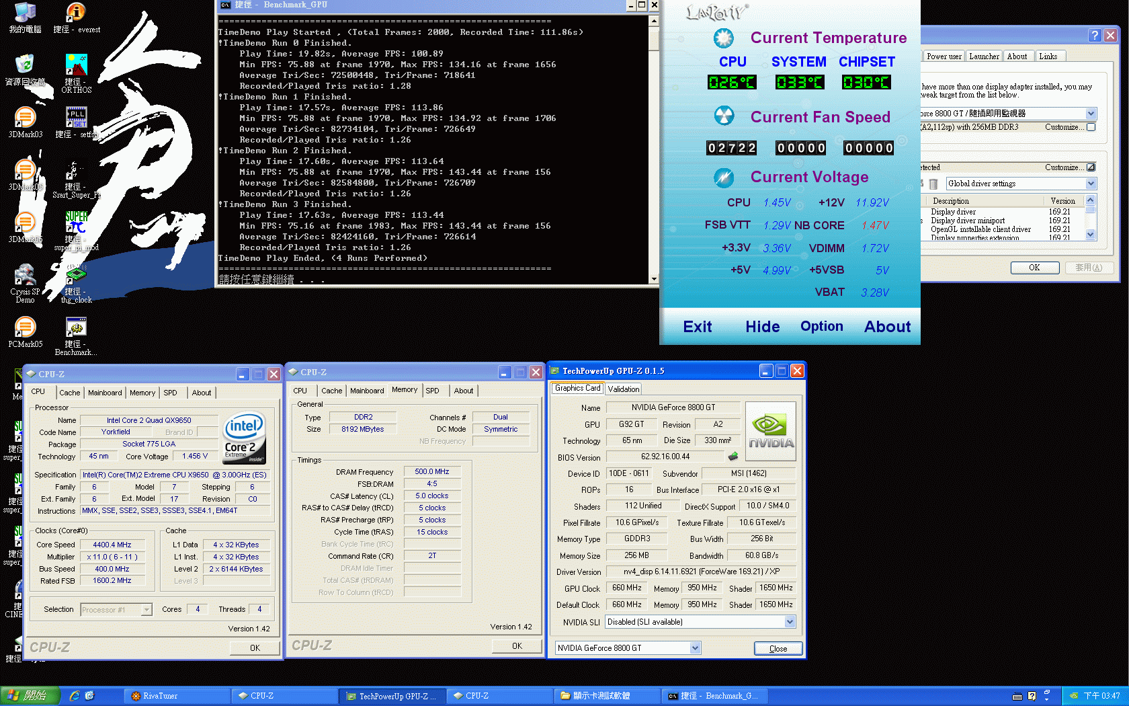Open the Start button on taskbar
Viewport: 1129px width, 706px height.
(x=30, y=696)
